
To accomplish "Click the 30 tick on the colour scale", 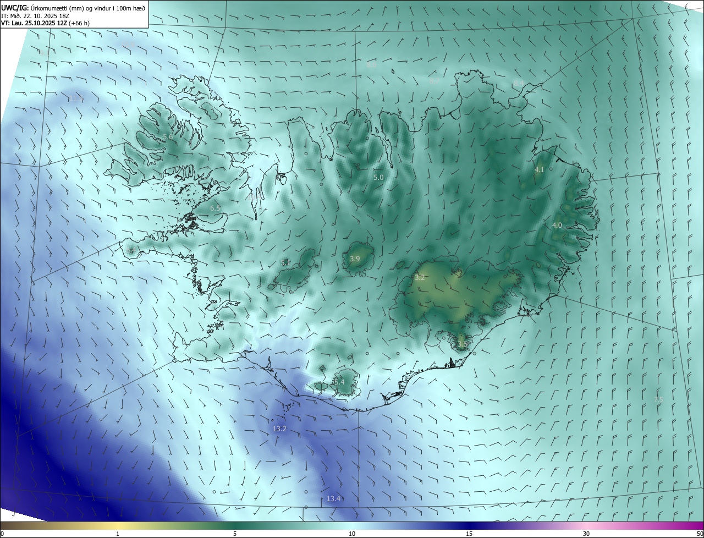I will tap(586, 534).
